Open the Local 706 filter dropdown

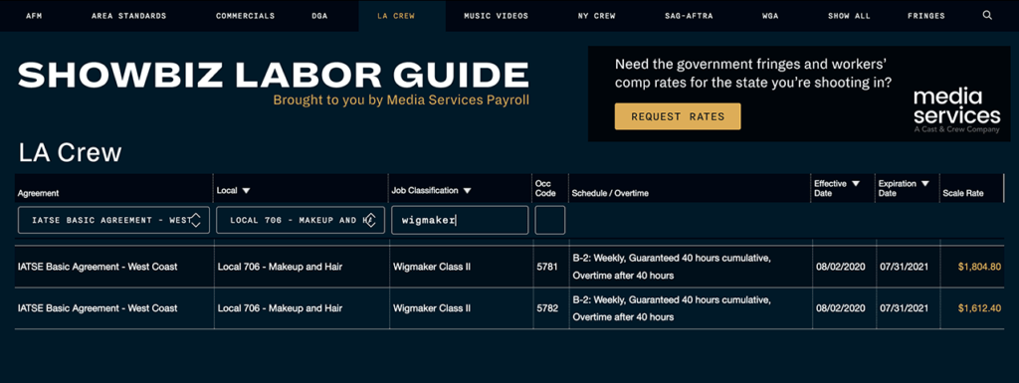pos(301,220)
